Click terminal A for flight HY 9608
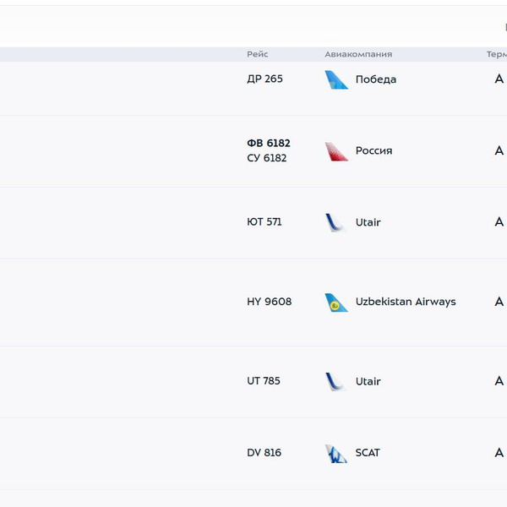507x507 pixels. tap(499, 302)
